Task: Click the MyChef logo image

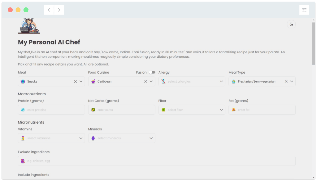Action: coord(29,26)
